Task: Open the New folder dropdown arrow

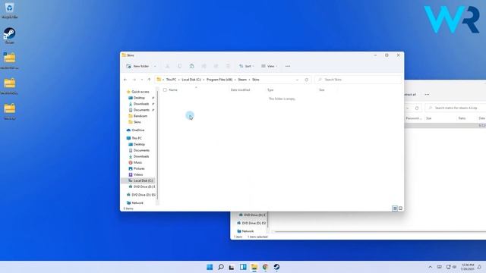Action: pos(155,66)
